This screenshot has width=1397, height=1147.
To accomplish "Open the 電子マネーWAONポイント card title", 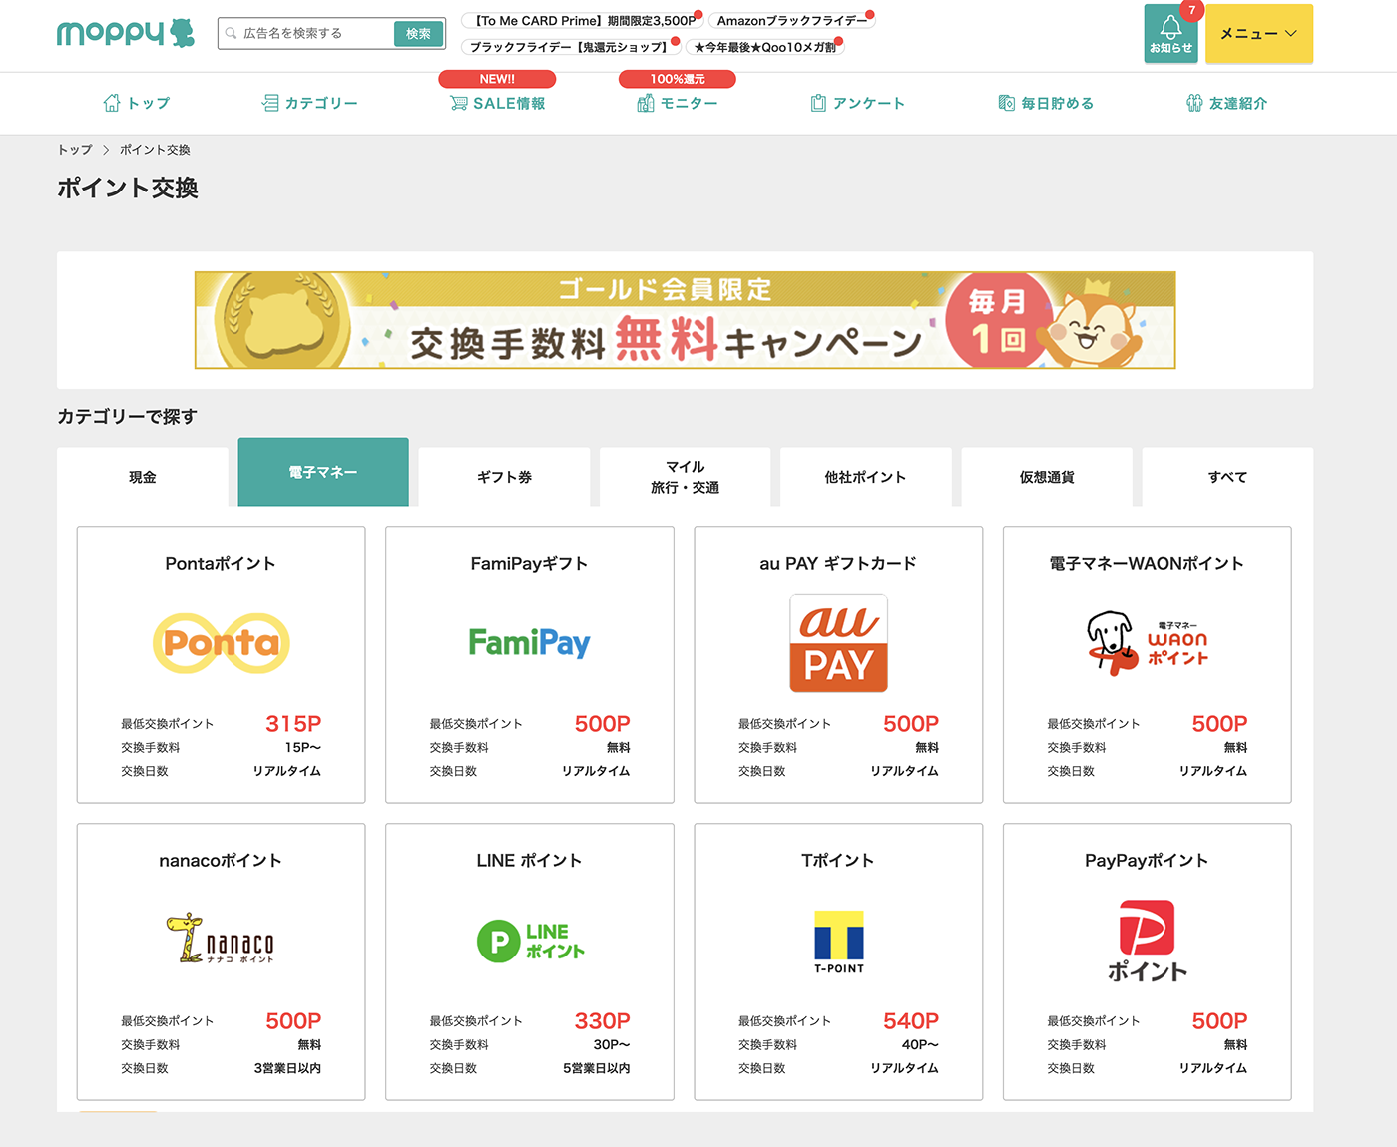I will [1148, 563].
